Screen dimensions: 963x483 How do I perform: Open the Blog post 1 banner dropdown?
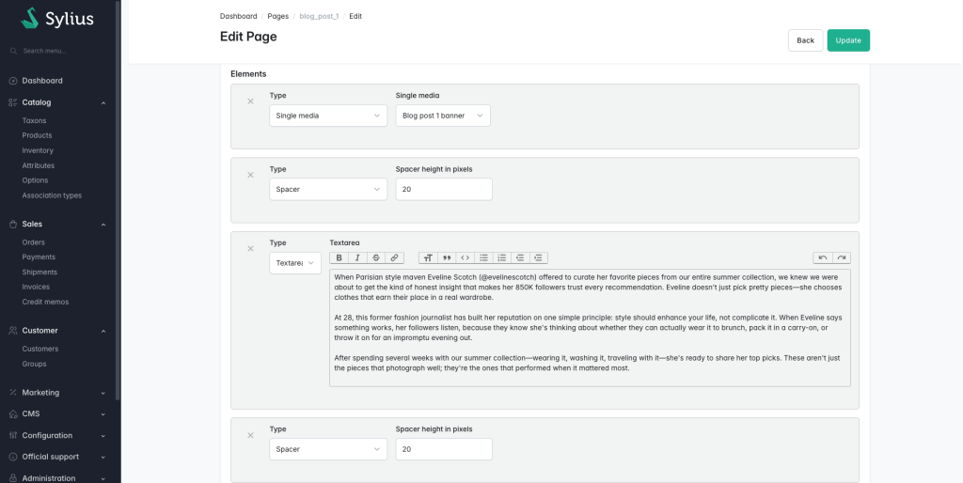point(442,116)
